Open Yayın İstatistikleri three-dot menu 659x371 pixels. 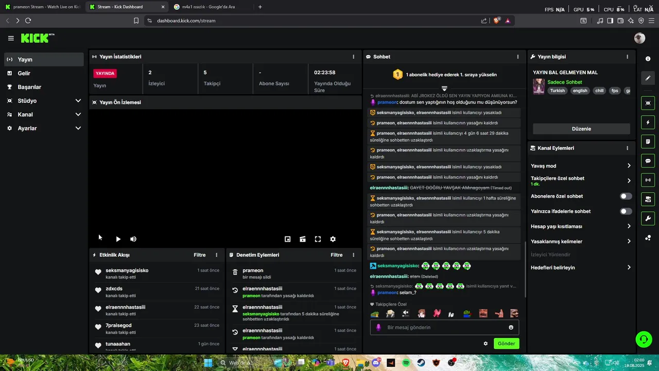(x=353, y=57)
